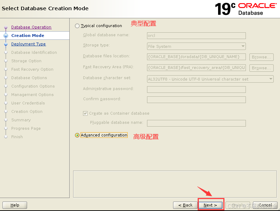This screenshot has width=280, height=211.
Task: Select the Advanced configuration radio button
Action: (x=77, y=135)
